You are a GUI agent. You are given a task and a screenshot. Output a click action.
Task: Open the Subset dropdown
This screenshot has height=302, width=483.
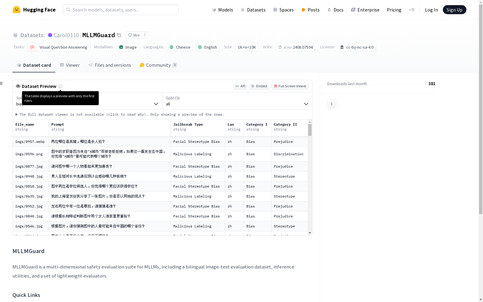88,101
